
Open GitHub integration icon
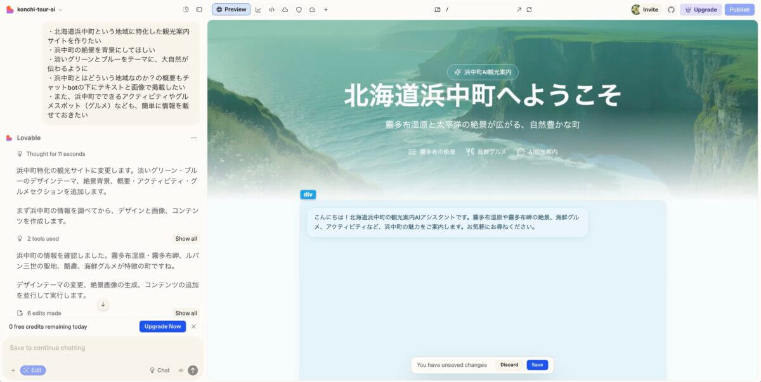(671, 10)
